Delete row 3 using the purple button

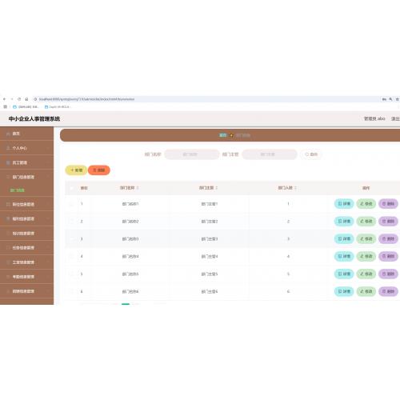point(388,239)
